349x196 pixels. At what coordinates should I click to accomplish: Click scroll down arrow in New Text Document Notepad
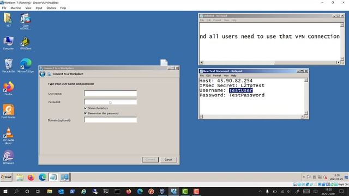click(x=306, y=113)
